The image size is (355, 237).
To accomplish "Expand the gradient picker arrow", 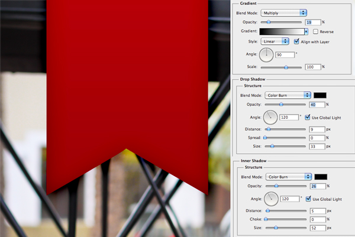I will [306, 31].
